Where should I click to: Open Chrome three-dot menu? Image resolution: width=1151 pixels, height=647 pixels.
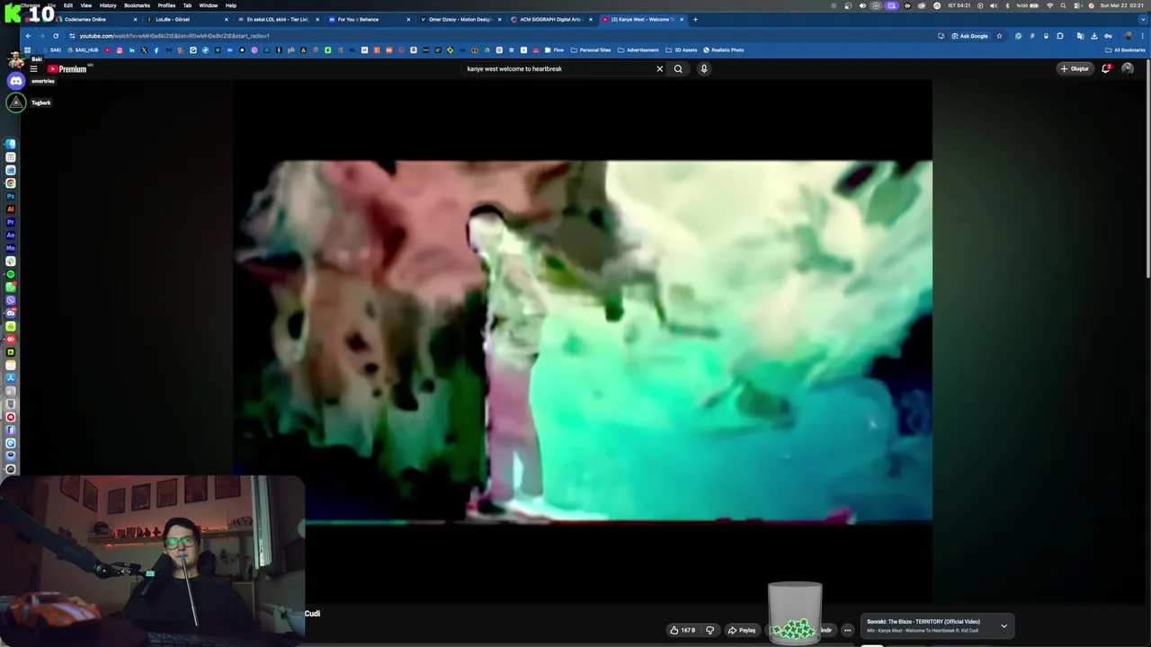pyautogui.click(x=1143, y=36)
